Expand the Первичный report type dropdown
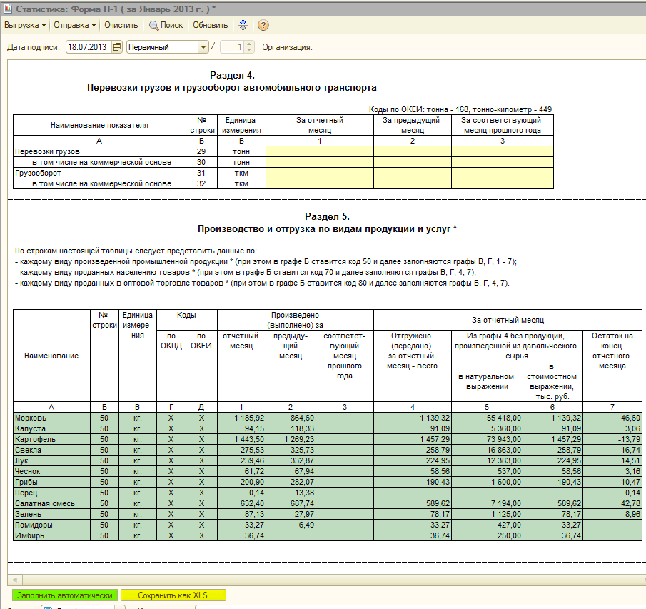The height and width of the screenshot is (609, 646). click(x=203, y=47)
